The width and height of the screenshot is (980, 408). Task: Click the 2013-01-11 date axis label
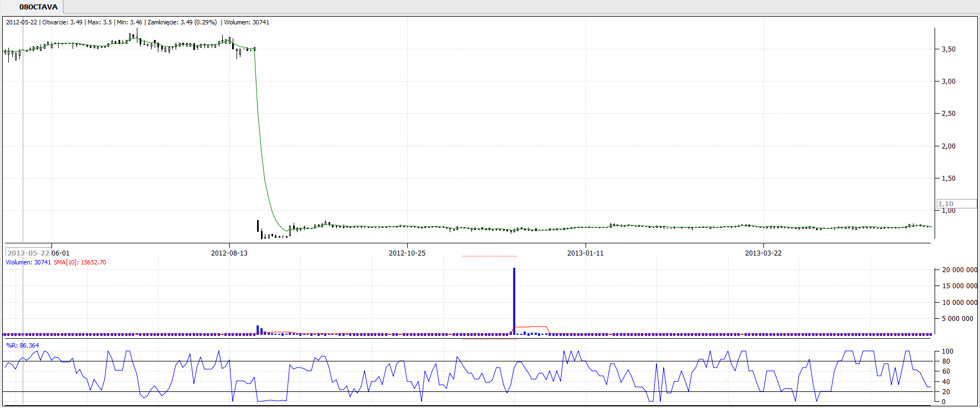(x=586, y=253)
